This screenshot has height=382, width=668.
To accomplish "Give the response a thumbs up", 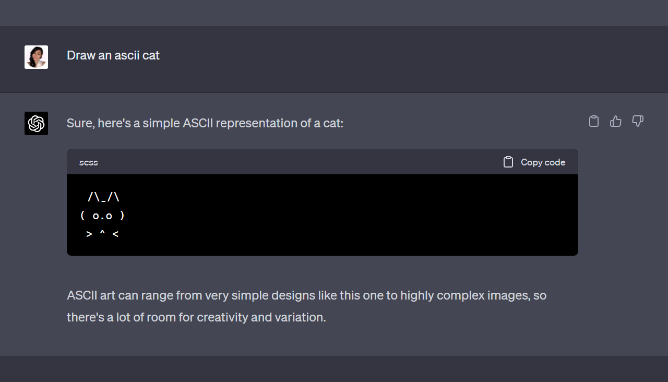I will 616,121.
